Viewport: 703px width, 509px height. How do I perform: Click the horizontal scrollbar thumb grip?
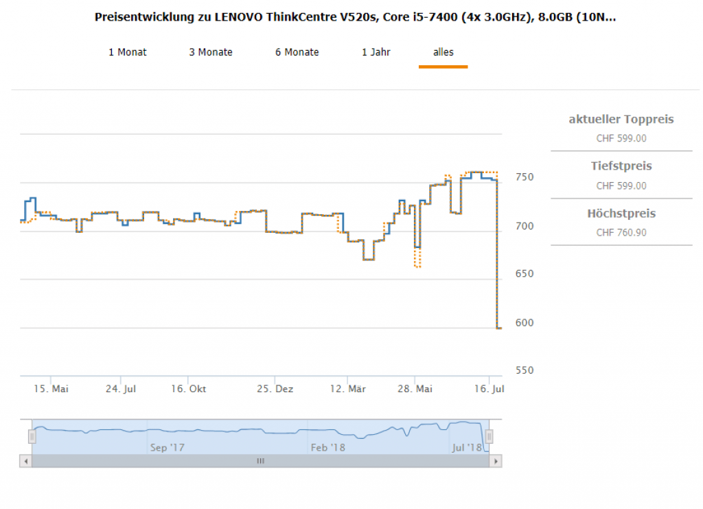(260, 461)
